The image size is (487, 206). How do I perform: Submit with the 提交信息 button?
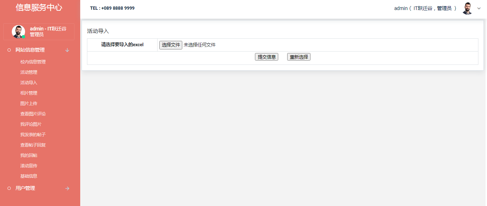tap(266, 57)
